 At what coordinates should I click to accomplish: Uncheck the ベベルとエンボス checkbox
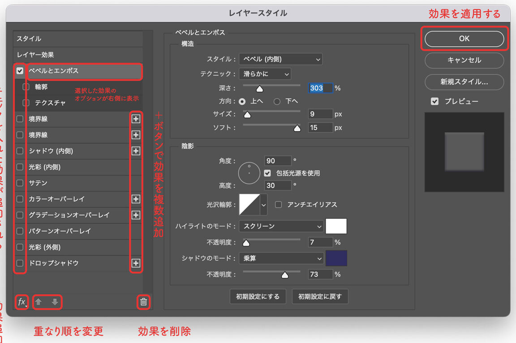(20, 71)
